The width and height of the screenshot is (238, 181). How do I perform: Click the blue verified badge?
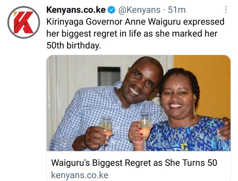pos(111,10)
